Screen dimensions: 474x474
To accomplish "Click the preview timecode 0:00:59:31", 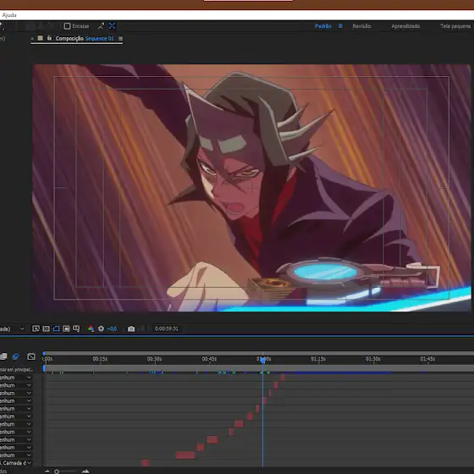I will [167, 328].
